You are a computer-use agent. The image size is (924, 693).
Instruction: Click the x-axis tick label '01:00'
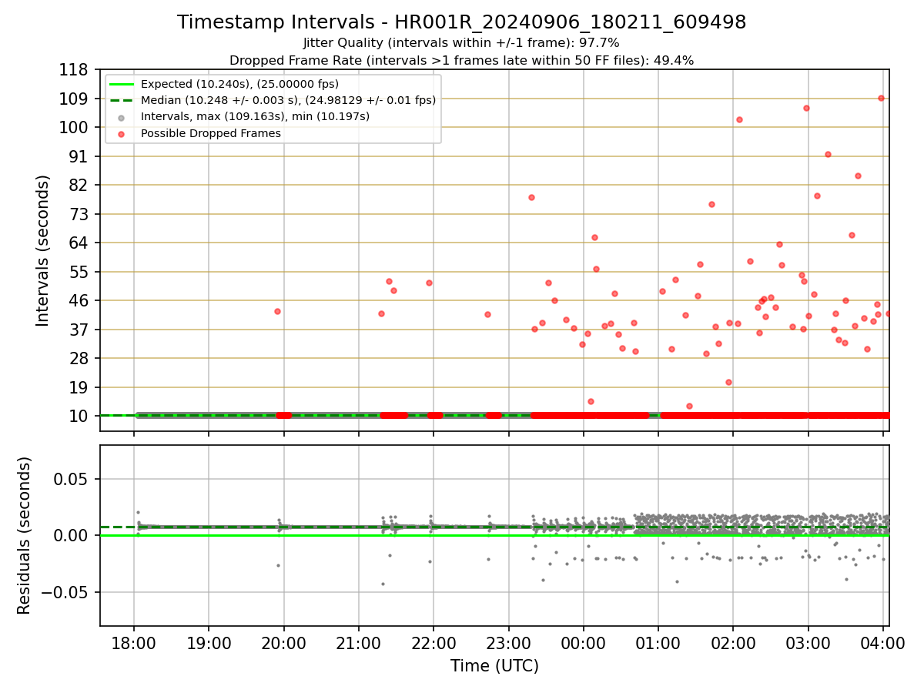(x=658, y=644)
